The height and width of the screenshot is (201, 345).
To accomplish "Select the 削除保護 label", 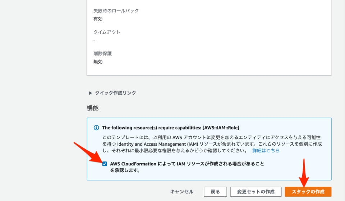I will click(102, 54).
